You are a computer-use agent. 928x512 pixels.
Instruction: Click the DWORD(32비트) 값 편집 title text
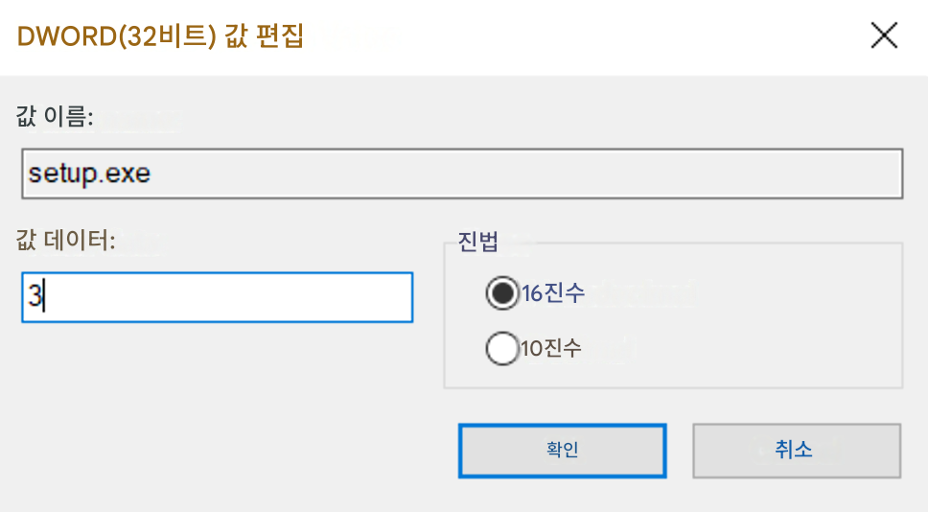point(160,36)
